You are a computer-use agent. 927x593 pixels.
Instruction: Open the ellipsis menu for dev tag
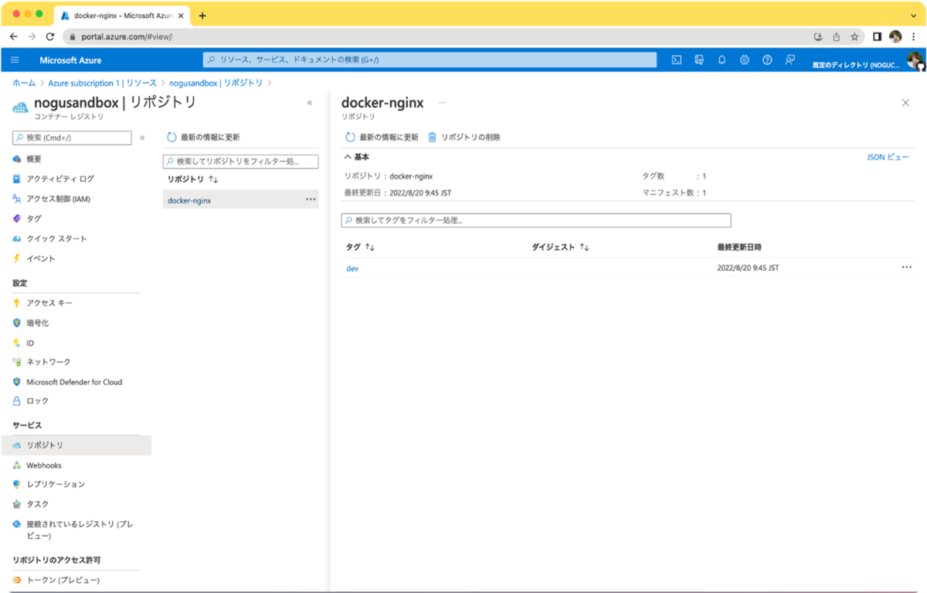[906, 268]
